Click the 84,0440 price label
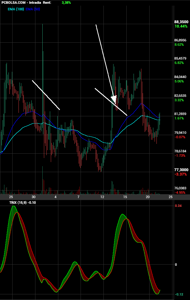Screen dimensions: 190x300 (180, 77)
